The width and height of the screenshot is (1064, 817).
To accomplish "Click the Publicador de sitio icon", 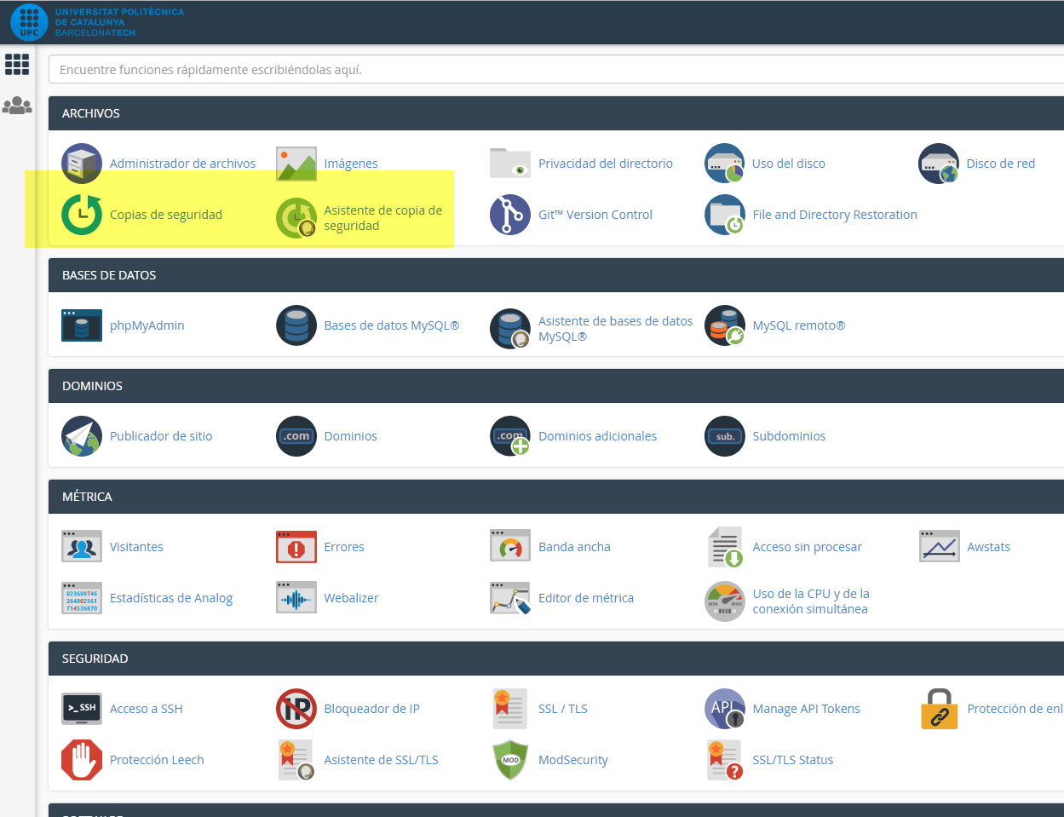I will click(x=82, y=436).
